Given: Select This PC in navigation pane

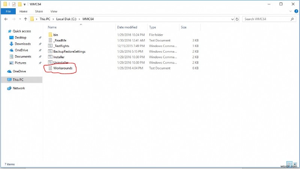Looking at the screenshot, I should (22, 80).
